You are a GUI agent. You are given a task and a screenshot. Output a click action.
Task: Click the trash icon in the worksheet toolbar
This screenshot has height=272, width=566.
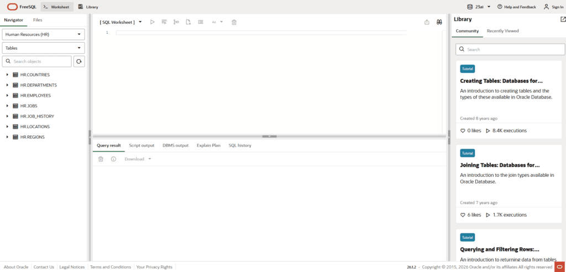234,22
